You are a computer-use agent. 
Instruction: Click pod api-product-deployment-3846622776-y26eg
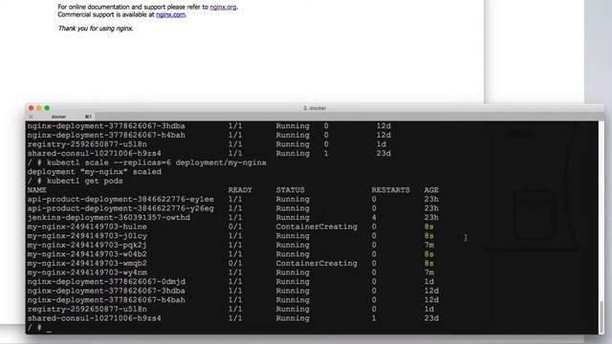tap(120, 208)
